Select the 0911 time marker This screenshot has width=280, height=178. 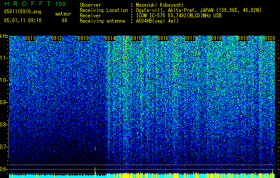30,38
